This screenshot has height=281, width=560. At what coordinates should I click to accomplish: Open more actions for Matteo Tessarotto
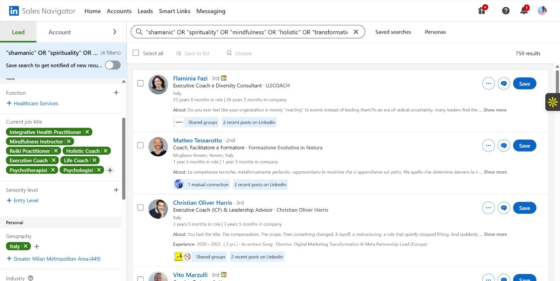tap(488, 145)
